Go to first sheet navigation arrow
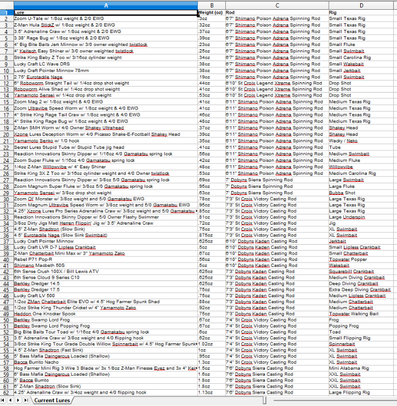The width and height of the screenshot is (397, 406). [x=3, y=400]
